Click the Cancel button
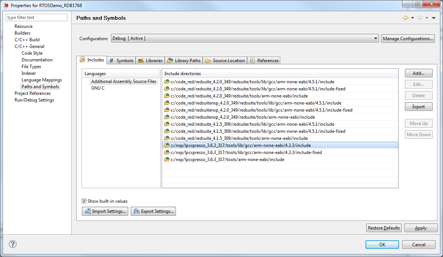The image size is (443, 257). 419,245
